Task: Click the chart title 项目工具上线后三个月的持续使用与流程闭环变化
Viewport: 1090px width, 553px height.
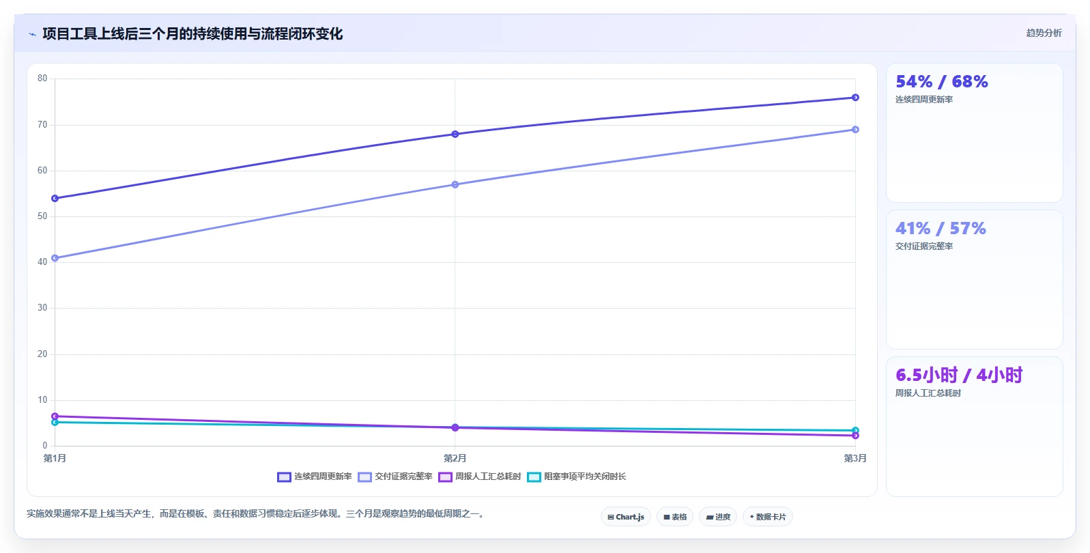Action: pos(192,34)
